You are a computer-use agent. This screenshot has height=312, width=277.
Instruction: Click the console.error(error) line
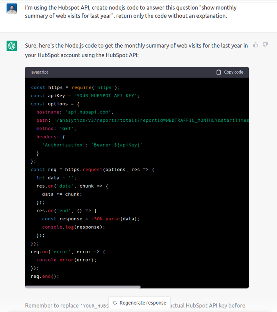pyautogui.click(x=66, y=260)
